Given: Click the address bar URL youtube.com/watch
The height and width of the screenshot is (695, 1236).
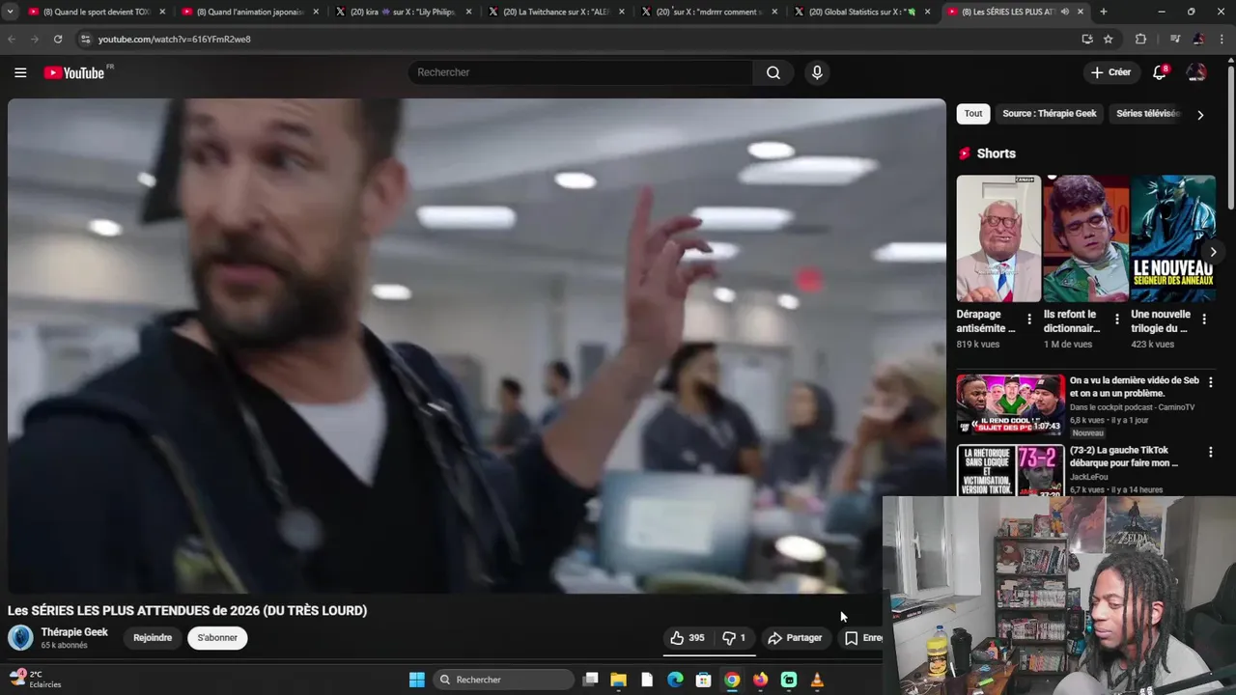Looking at the screenshot, I should 175,40.
